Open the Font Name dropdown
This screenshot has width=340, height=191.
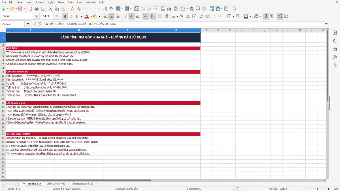(36, 16)
